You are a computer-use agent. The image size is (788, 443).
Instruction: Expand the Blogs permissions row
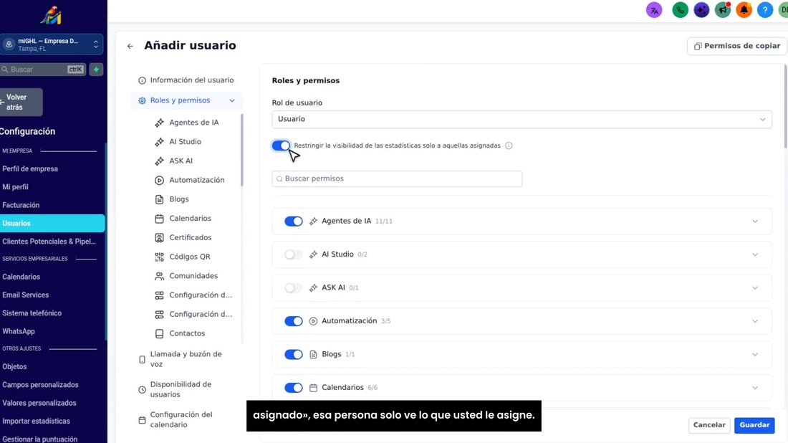[x=755, y=355]
